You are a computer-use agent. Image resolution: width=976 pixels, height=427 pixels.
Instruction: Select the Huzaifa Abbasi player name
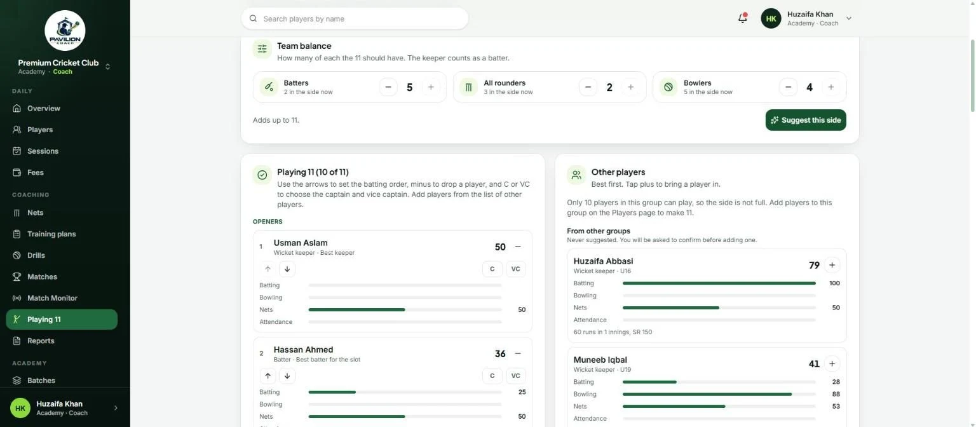point(603,261)
